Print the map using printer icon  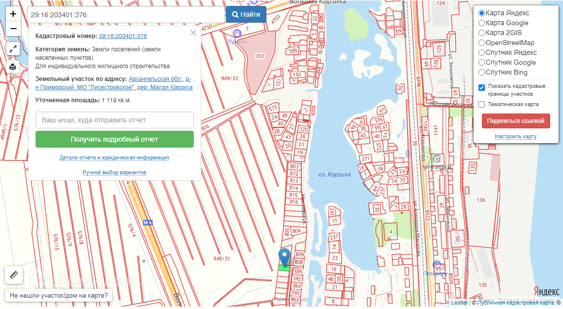click(x=13, y=67)
